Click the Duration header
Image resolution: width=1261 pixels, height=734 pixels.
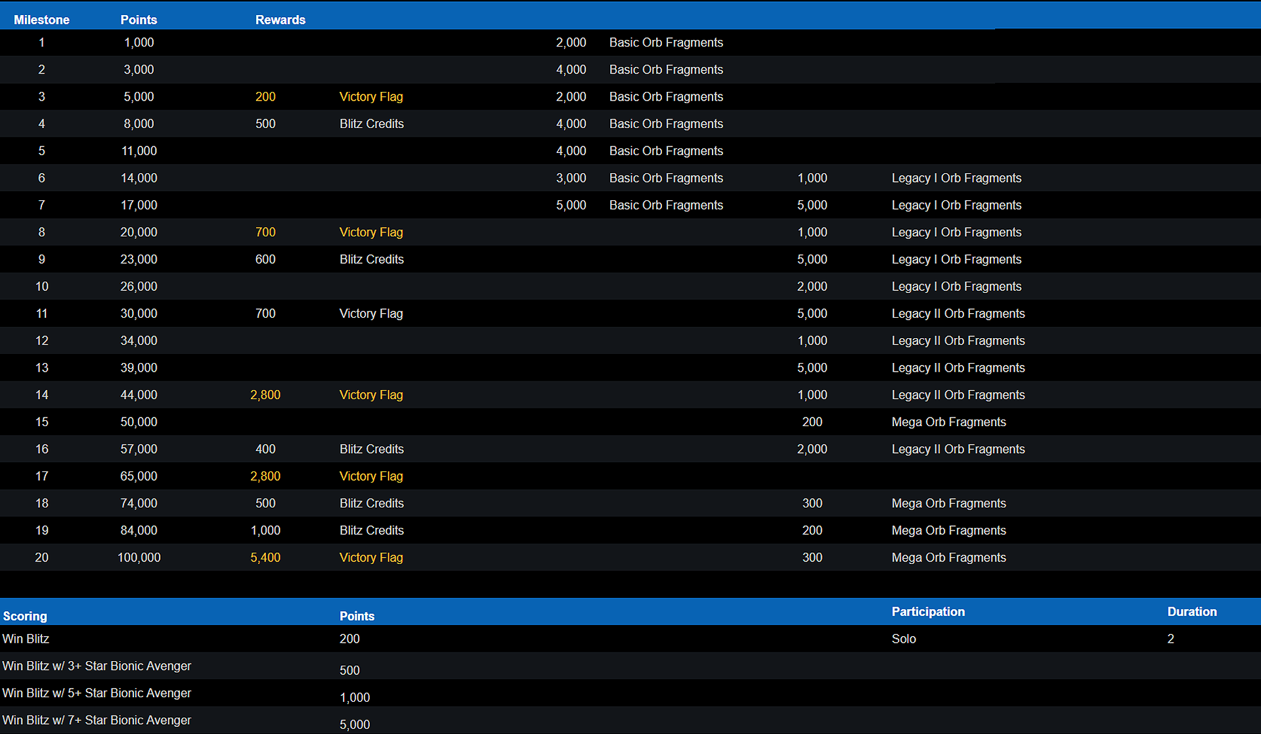1192,611
